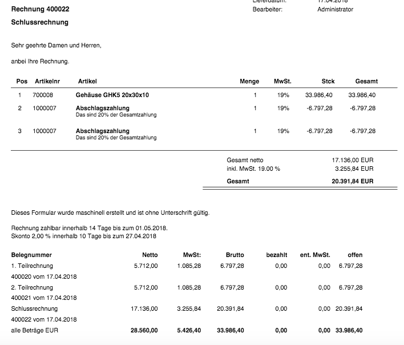Select the 'Sehr geehrte Damen und Herren' greeting
This screenshot has width=404, height=345.
tap(56, 45)
